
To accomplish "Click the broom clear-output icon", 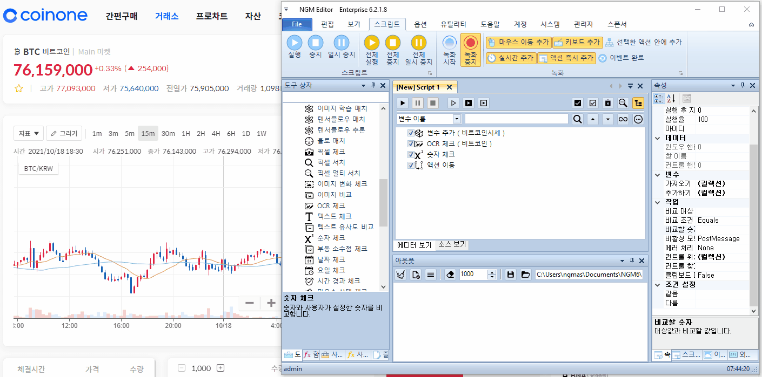I will (400, 275).
